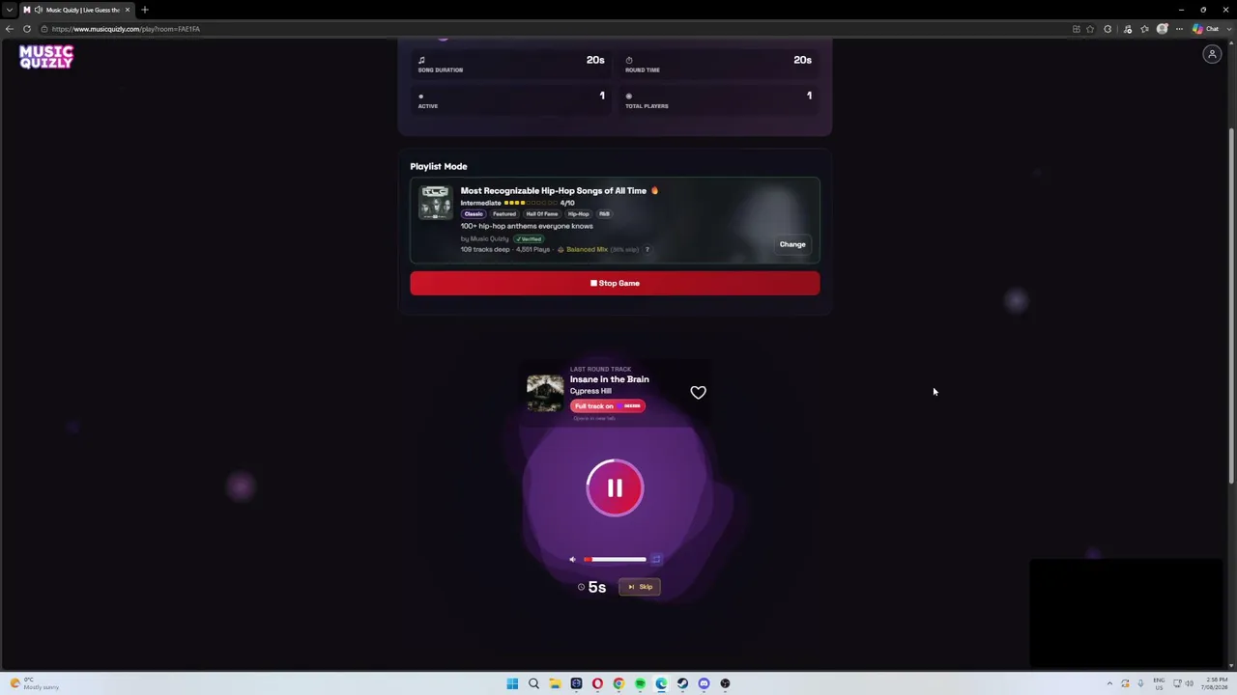Image resolution: width=1237 pixels, height=695 pixels.
Task: Click the playlist cover thumbnail
Action: (435, 203)
